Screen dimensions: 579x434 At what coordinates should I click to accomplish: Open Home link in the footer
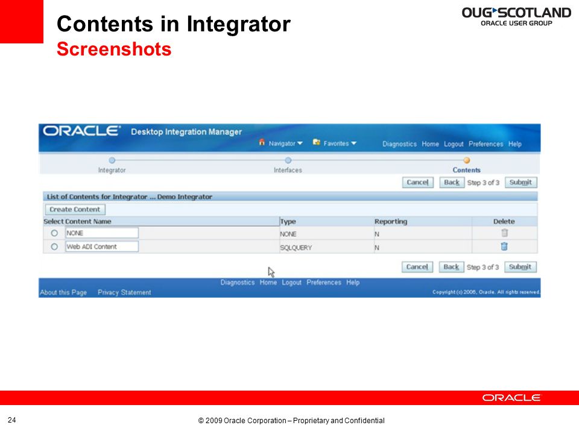[268, 282]
